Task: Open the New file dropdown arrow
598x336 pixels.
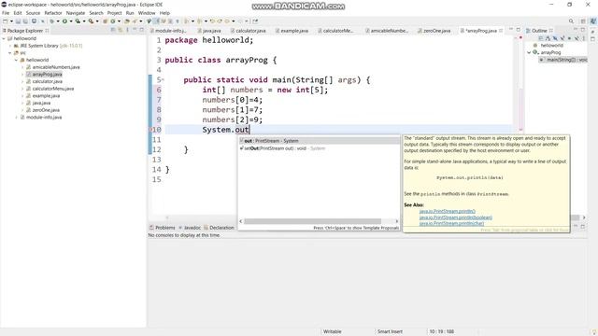Action: [11, 21]
